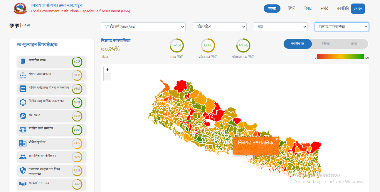Screen dimensions: 380x192
Task: Click the ९०.९१ score ring for वित्तीय व्यवस्थापन
Action: [x=77, y=102]
